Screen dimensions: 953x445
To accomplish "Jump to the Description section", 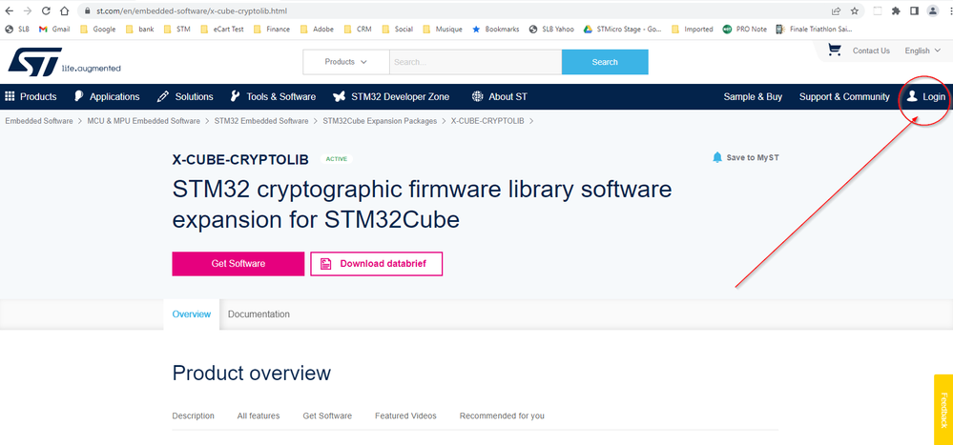I will pos(194,415).
